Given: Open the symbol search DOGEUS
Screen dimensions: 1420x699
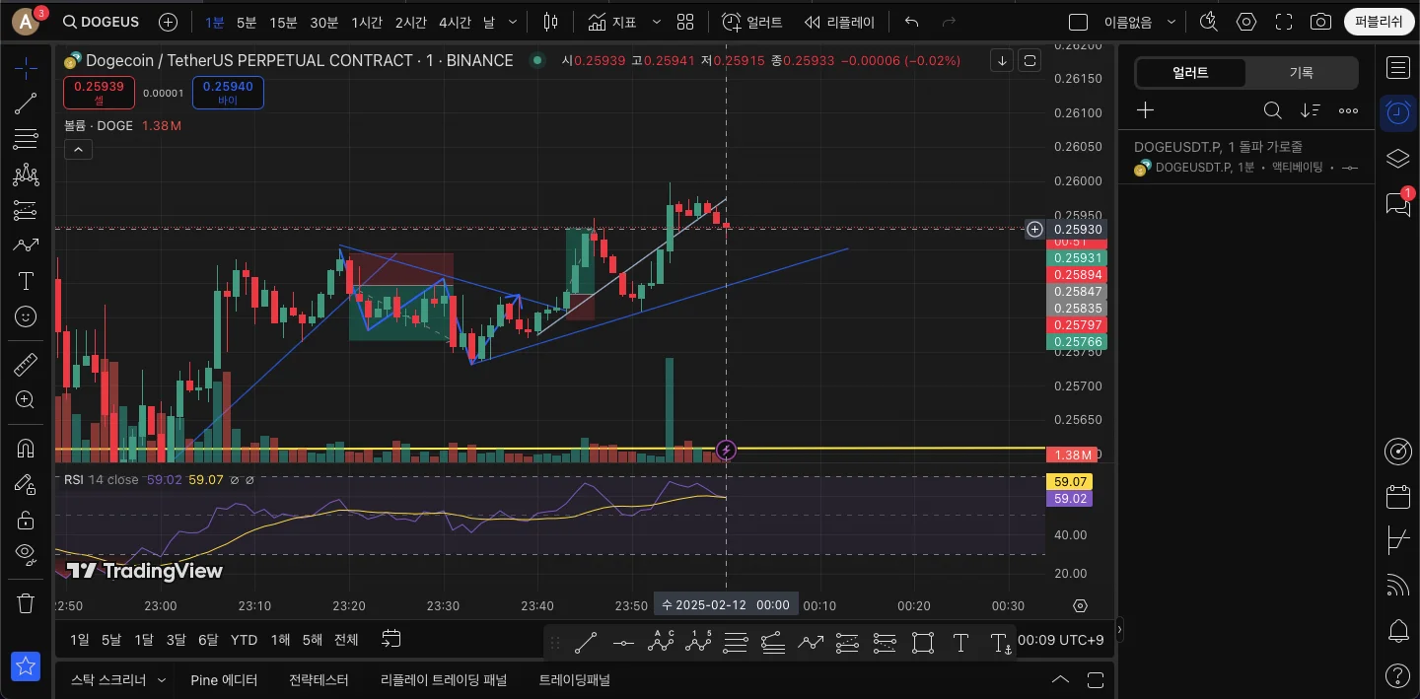Looking at the screenshot, I should tap(100, 22).
